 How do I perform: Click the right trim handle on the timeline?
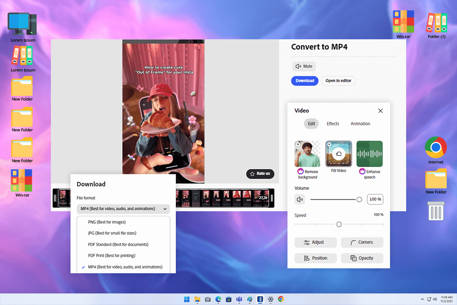pyautogui.click(x=272, y=198)
